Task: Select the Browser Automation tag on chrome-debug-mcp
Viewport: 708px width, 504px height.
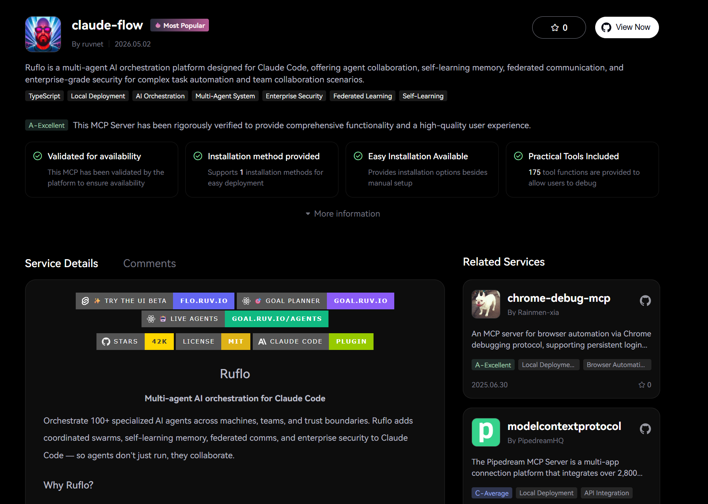Action: 617,365
